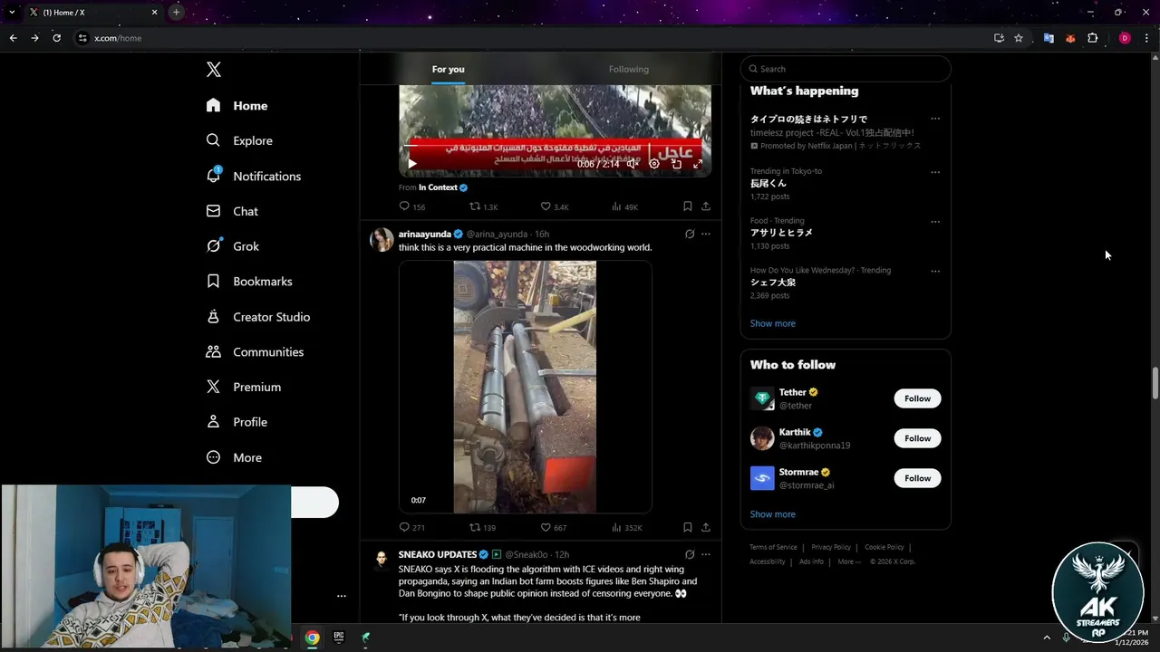1160x652 pixels.
Task: Open Bookmarks in the sidebar
Action: 249,282
